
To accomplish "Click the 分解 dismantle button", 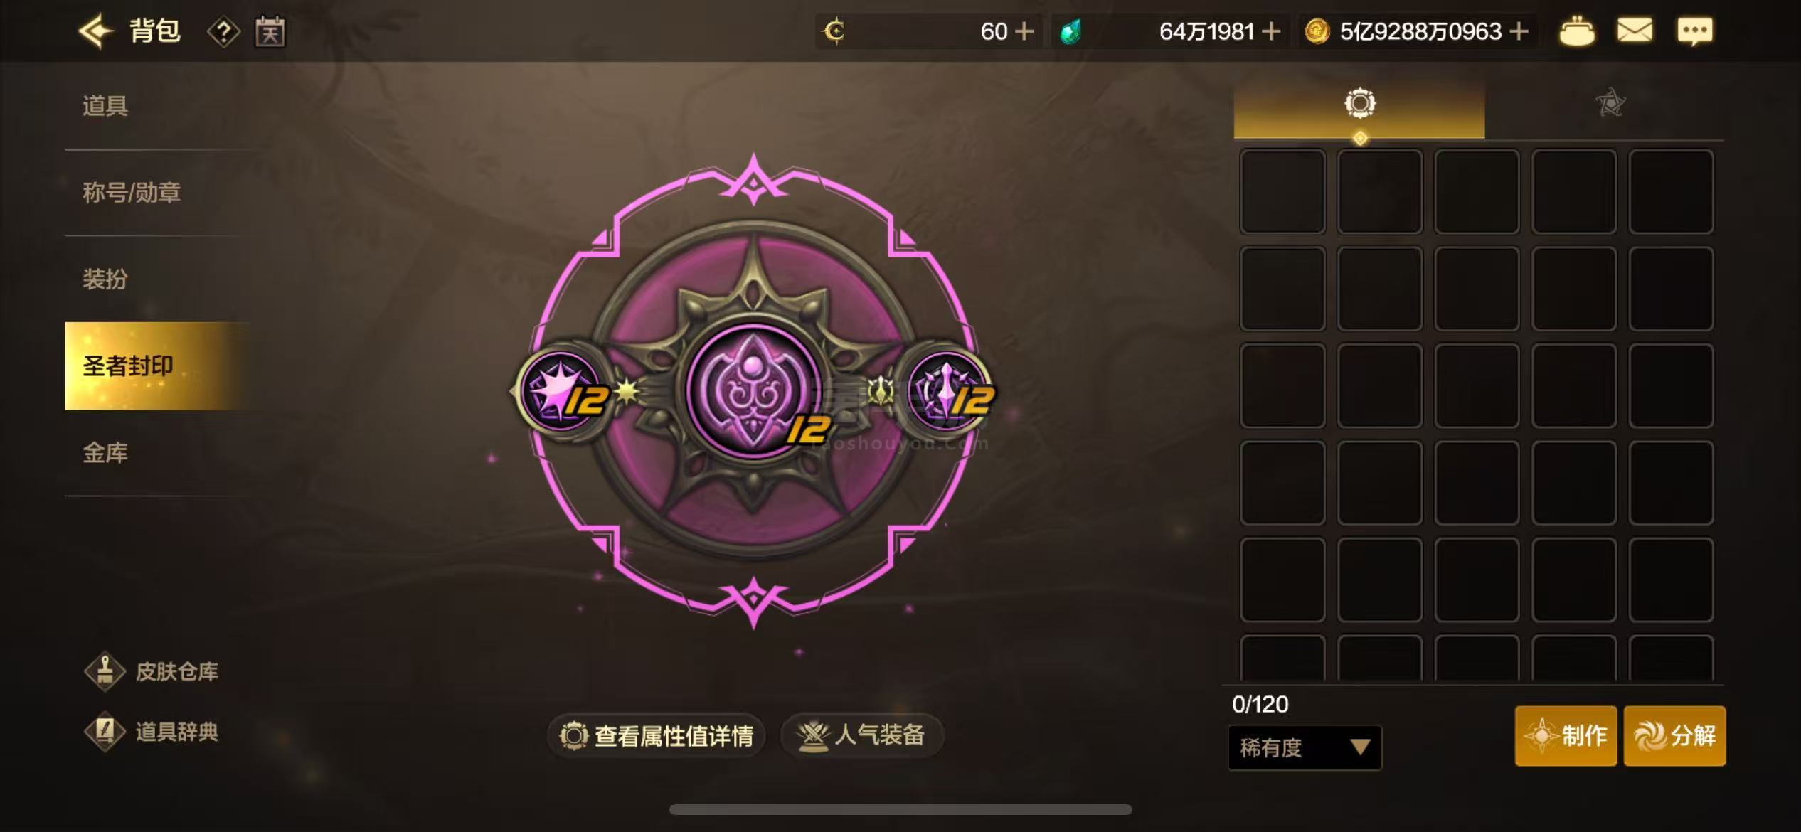I will (x=1674, y=736).
